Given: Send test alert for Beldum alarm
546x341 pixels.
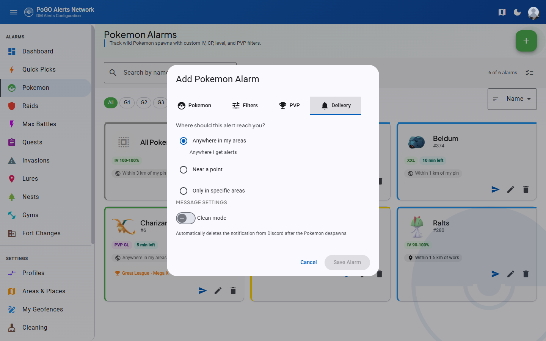Looking at the screenshot, I should 496,189.
